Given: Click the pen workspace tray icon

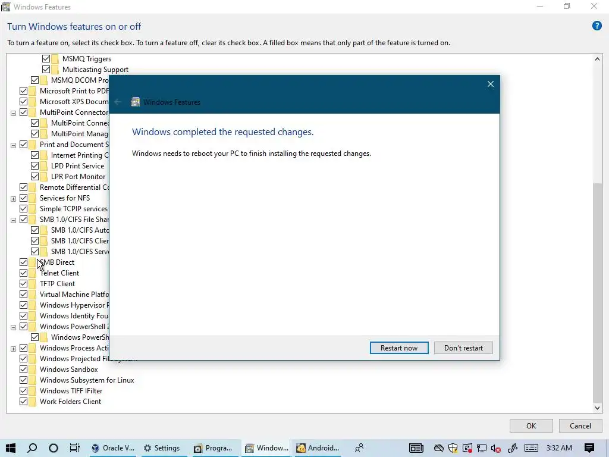Looking at the screenshot, I should click(512, 448).
